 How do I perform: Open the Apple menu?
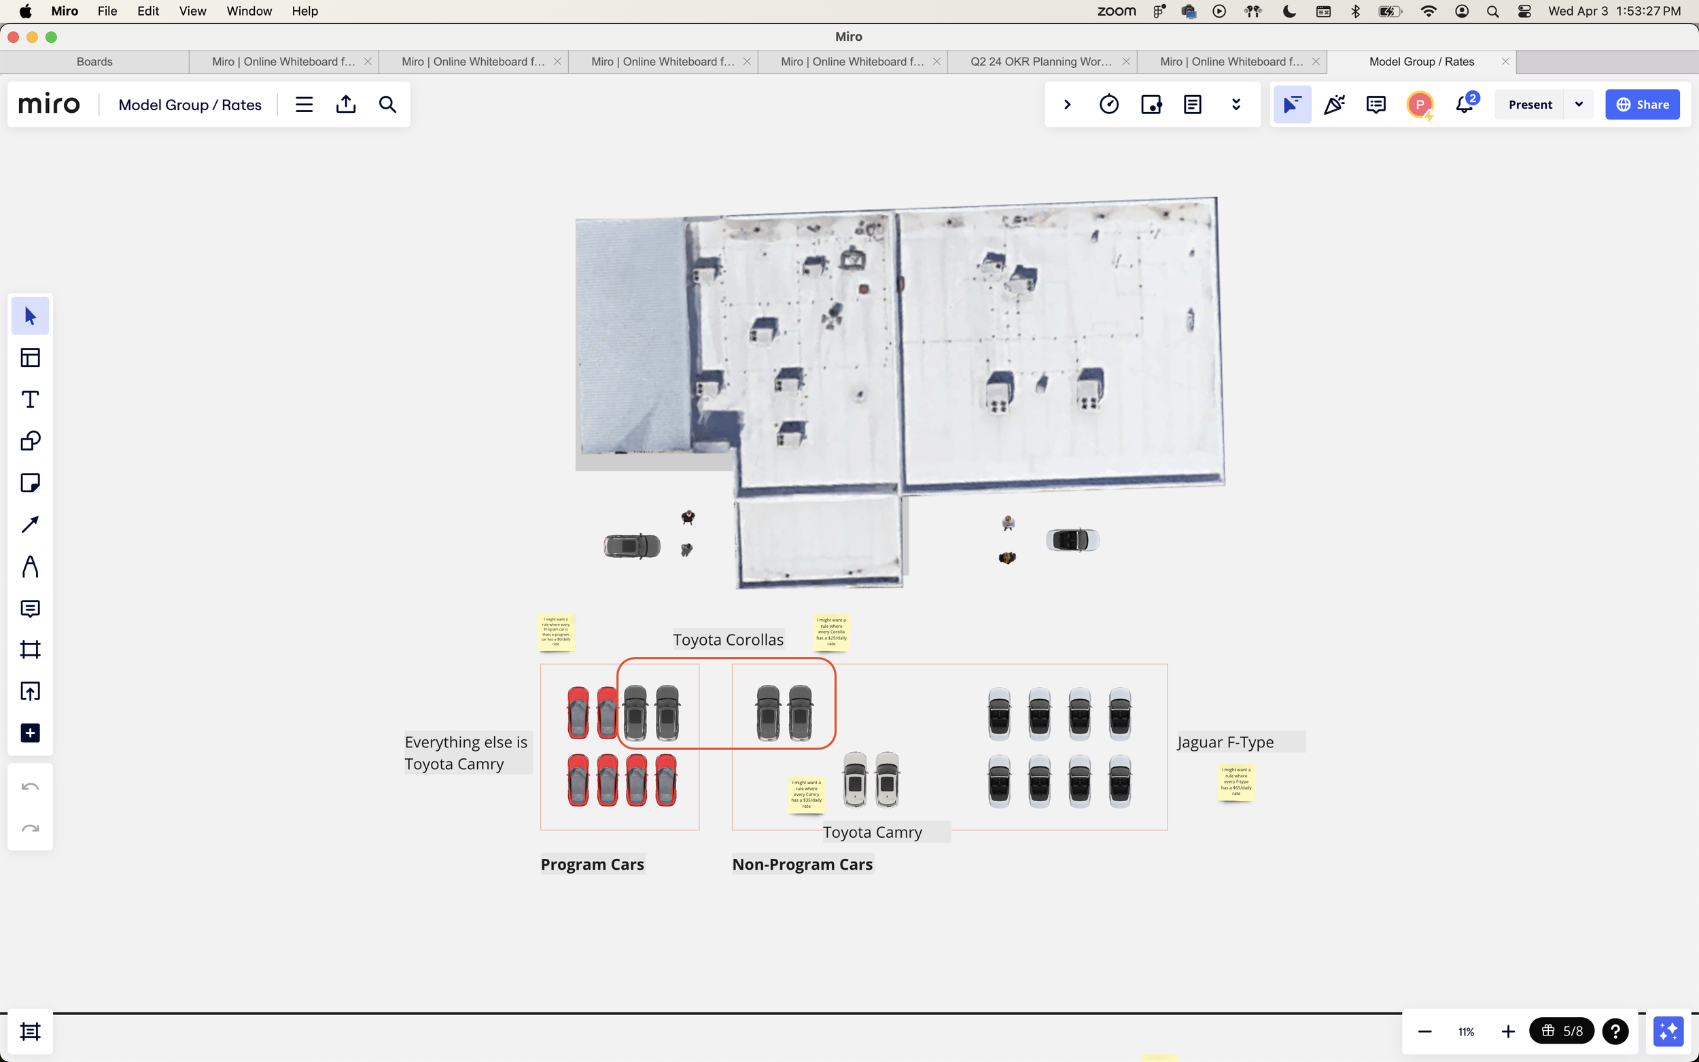coord(25,12)
